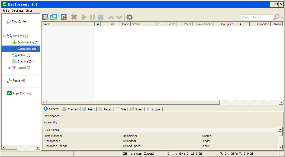Open the Options menu

coord(17,11)
